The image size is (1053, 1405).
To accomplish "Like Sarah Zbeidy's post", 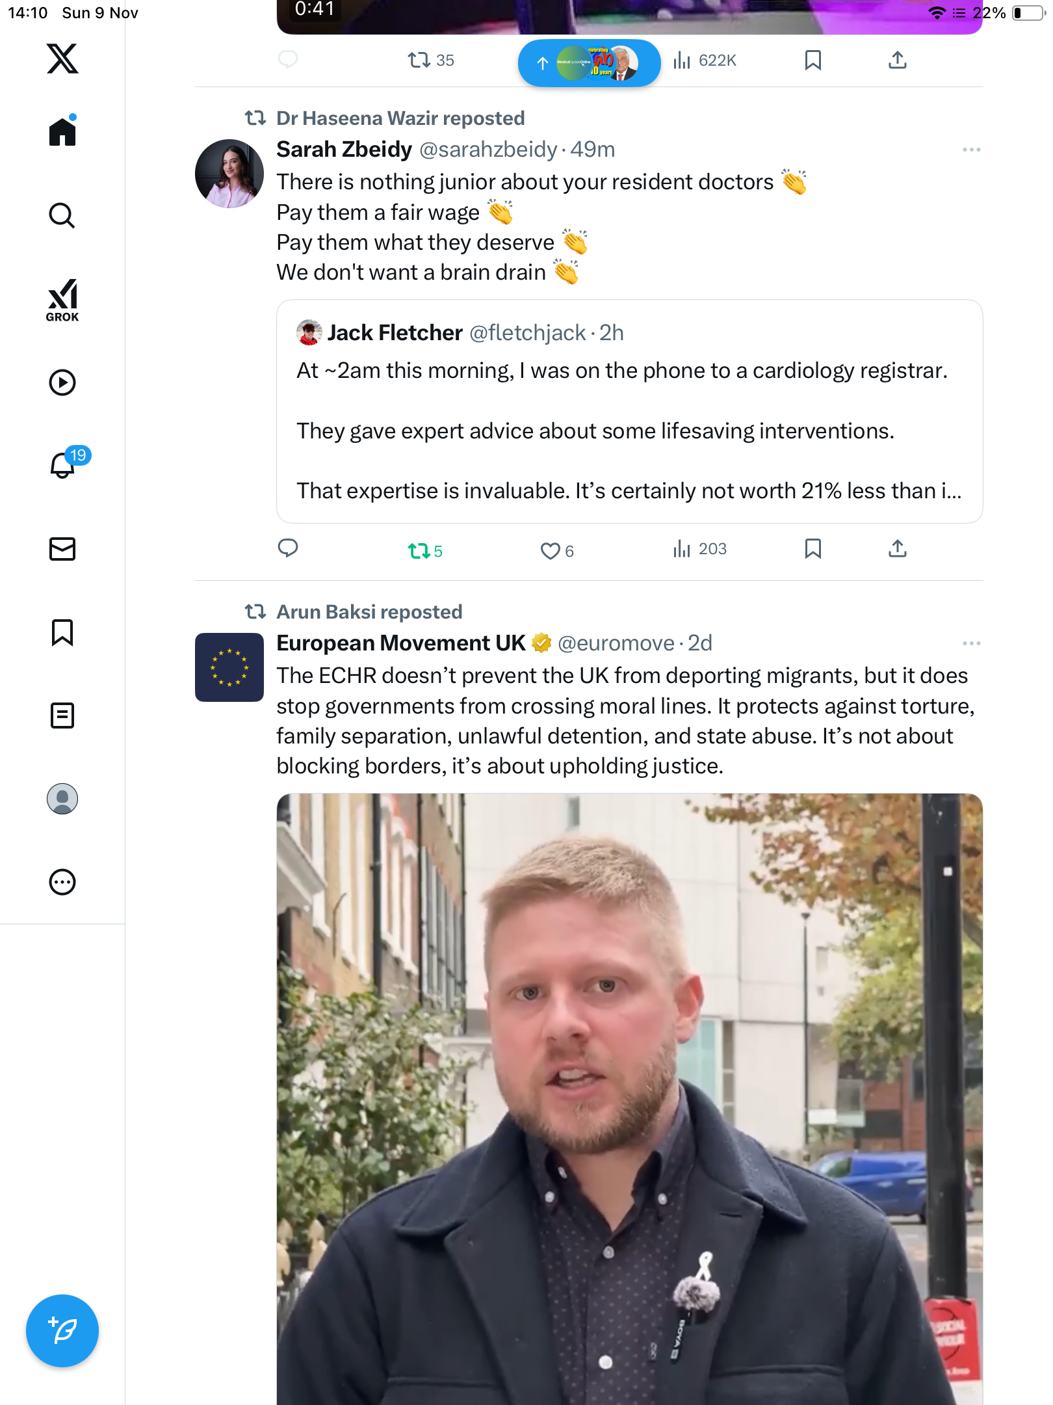I will pos(550,551).
